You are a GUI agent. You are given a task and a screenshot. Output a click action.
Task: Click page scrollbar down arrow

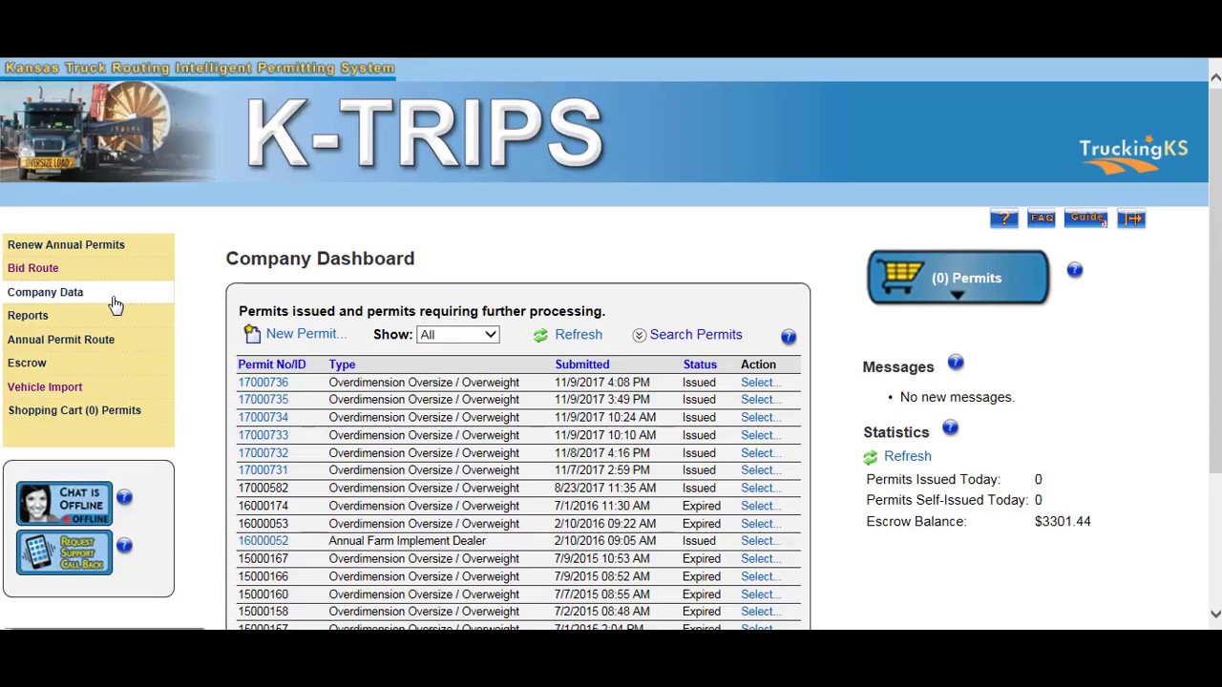click(x=1215, y=614)
